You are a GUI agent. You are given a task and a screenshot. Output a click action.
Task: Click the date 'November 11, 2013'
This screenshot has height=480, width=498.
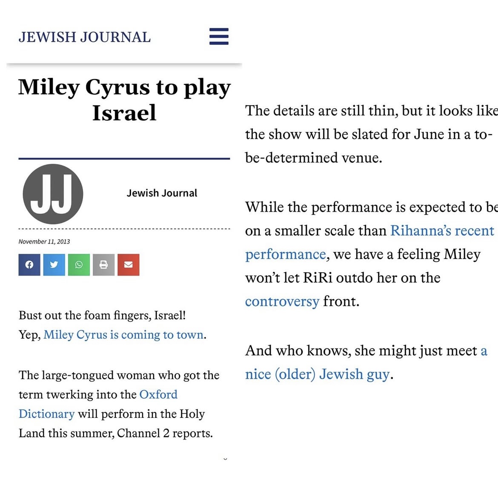[x=44, y=241]
